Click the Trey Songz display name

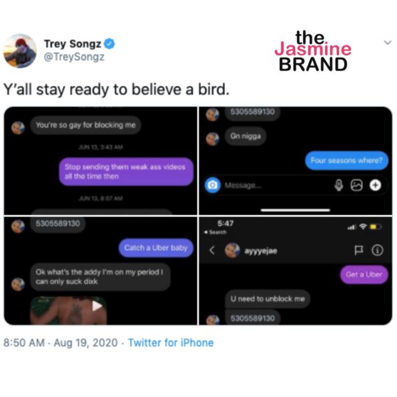[73, 44]
